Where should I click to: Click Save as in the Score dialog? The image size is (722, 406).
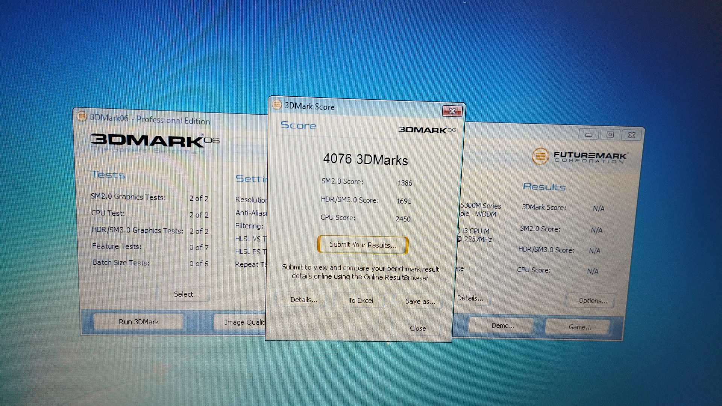(x=420, y=301)
